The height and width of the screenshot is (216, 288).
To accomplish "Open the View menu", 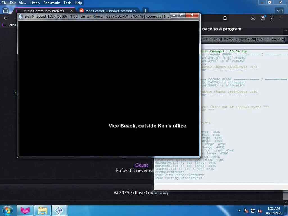I will tap(22, 3).
